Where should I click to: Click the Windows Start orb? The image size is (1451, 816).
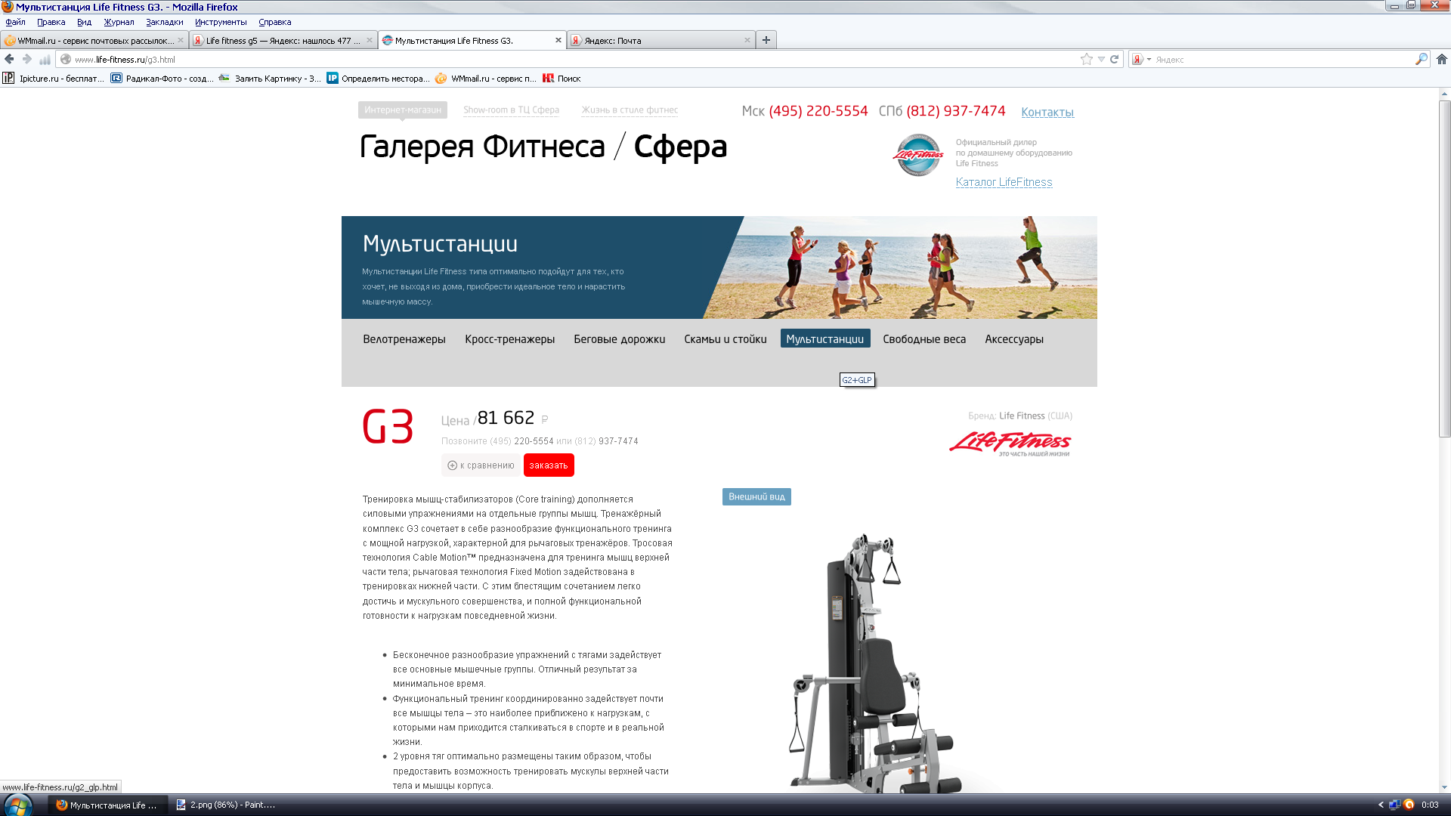coord(18,805)
